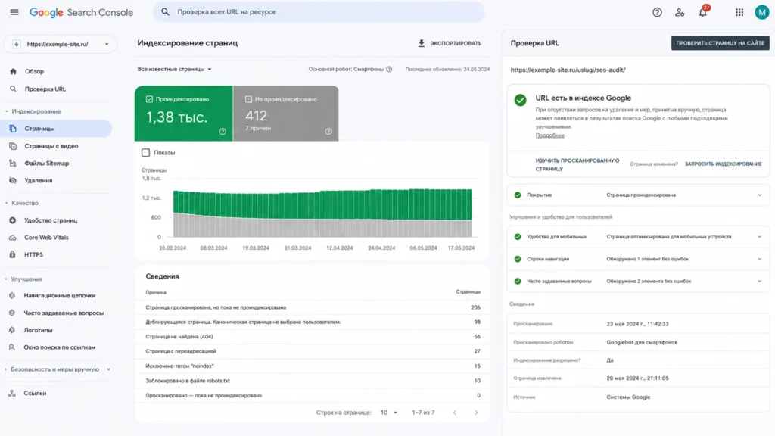Click the home icon next to Обзор
Viewport: 775px width, 436px height.
pyautogui.click(x=14, y=71)
